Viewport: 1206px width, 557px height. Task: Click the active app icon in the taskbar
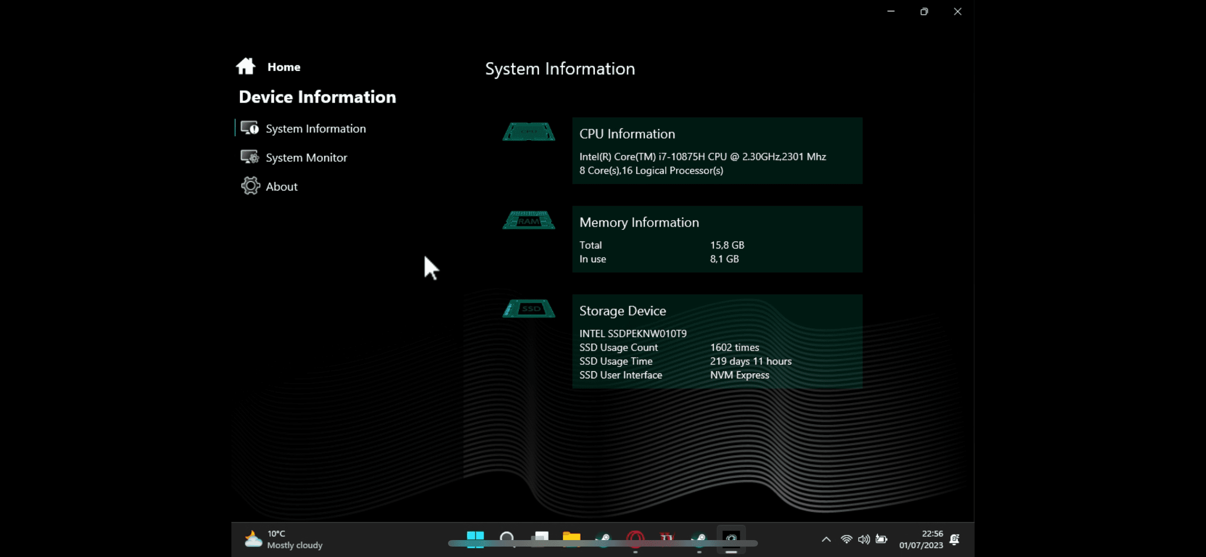click(731, 539)
